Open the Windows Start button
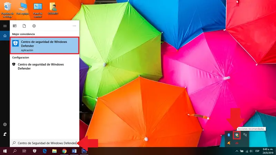Screen dimensions: 276x155 pyautogui.click(x=5, y=151)
